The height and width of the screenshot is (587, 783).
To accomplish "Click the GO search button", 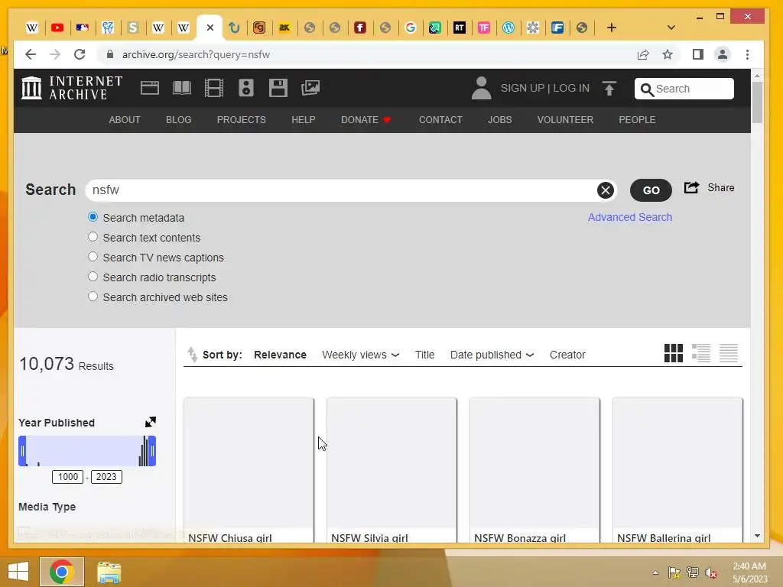I will [x=651, y=190].
